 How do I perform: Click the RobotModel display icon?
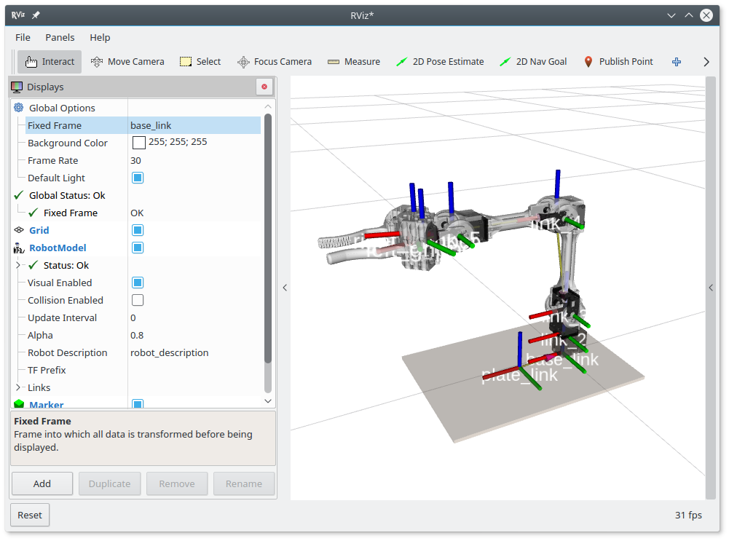click(19, 248)
